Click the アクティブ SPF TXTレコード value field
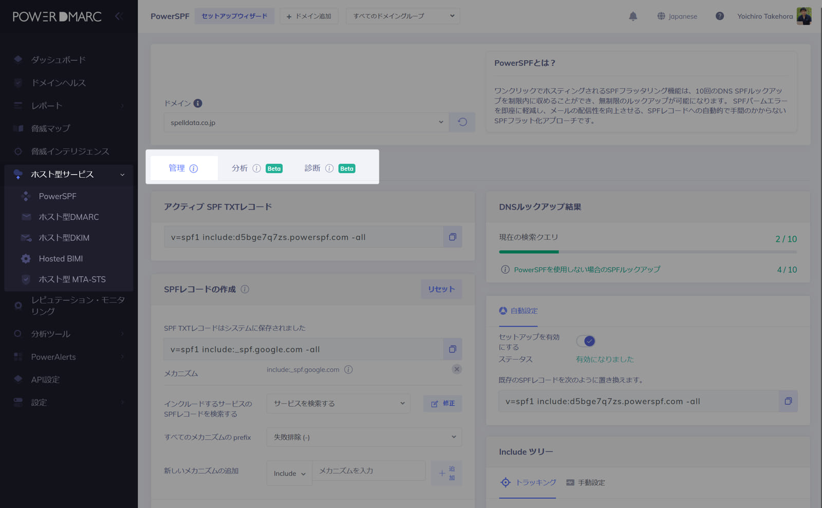 [x=304, y=237]
